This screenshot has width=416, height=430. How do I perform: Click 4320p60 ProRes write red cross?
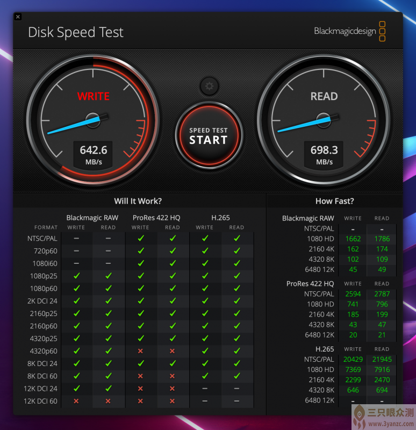140,351
